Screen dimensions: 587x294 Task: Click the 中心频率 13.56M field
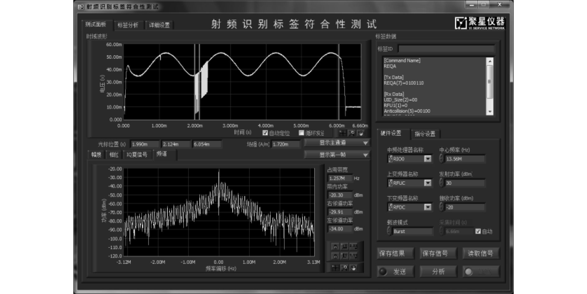(465, 159)
